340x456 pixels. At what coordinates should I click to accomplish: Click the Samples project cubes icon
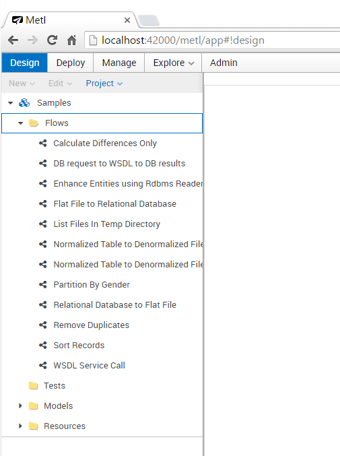[24, 102]
